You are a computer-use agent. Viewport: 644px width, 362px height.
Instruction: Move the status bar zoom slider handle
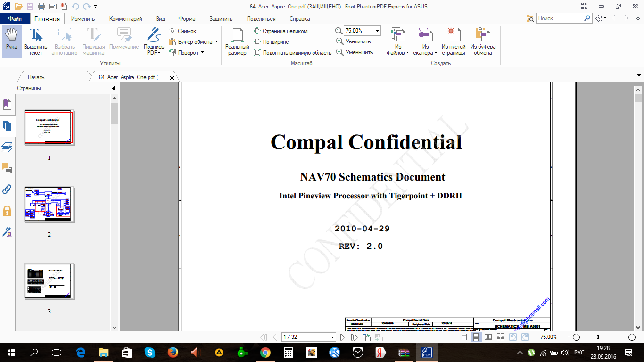tap(597, 337)
